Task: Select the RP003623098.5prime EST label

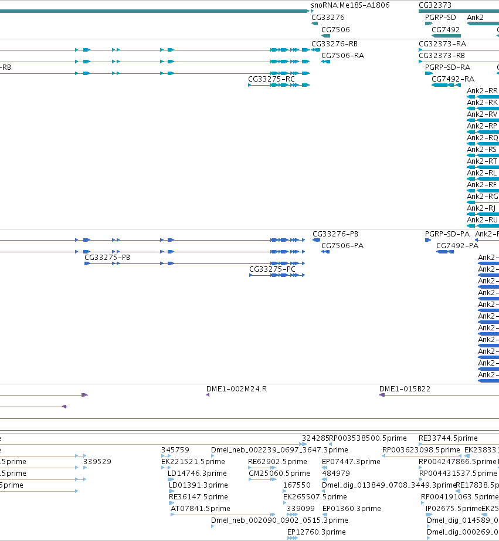Action: point(421,450)
